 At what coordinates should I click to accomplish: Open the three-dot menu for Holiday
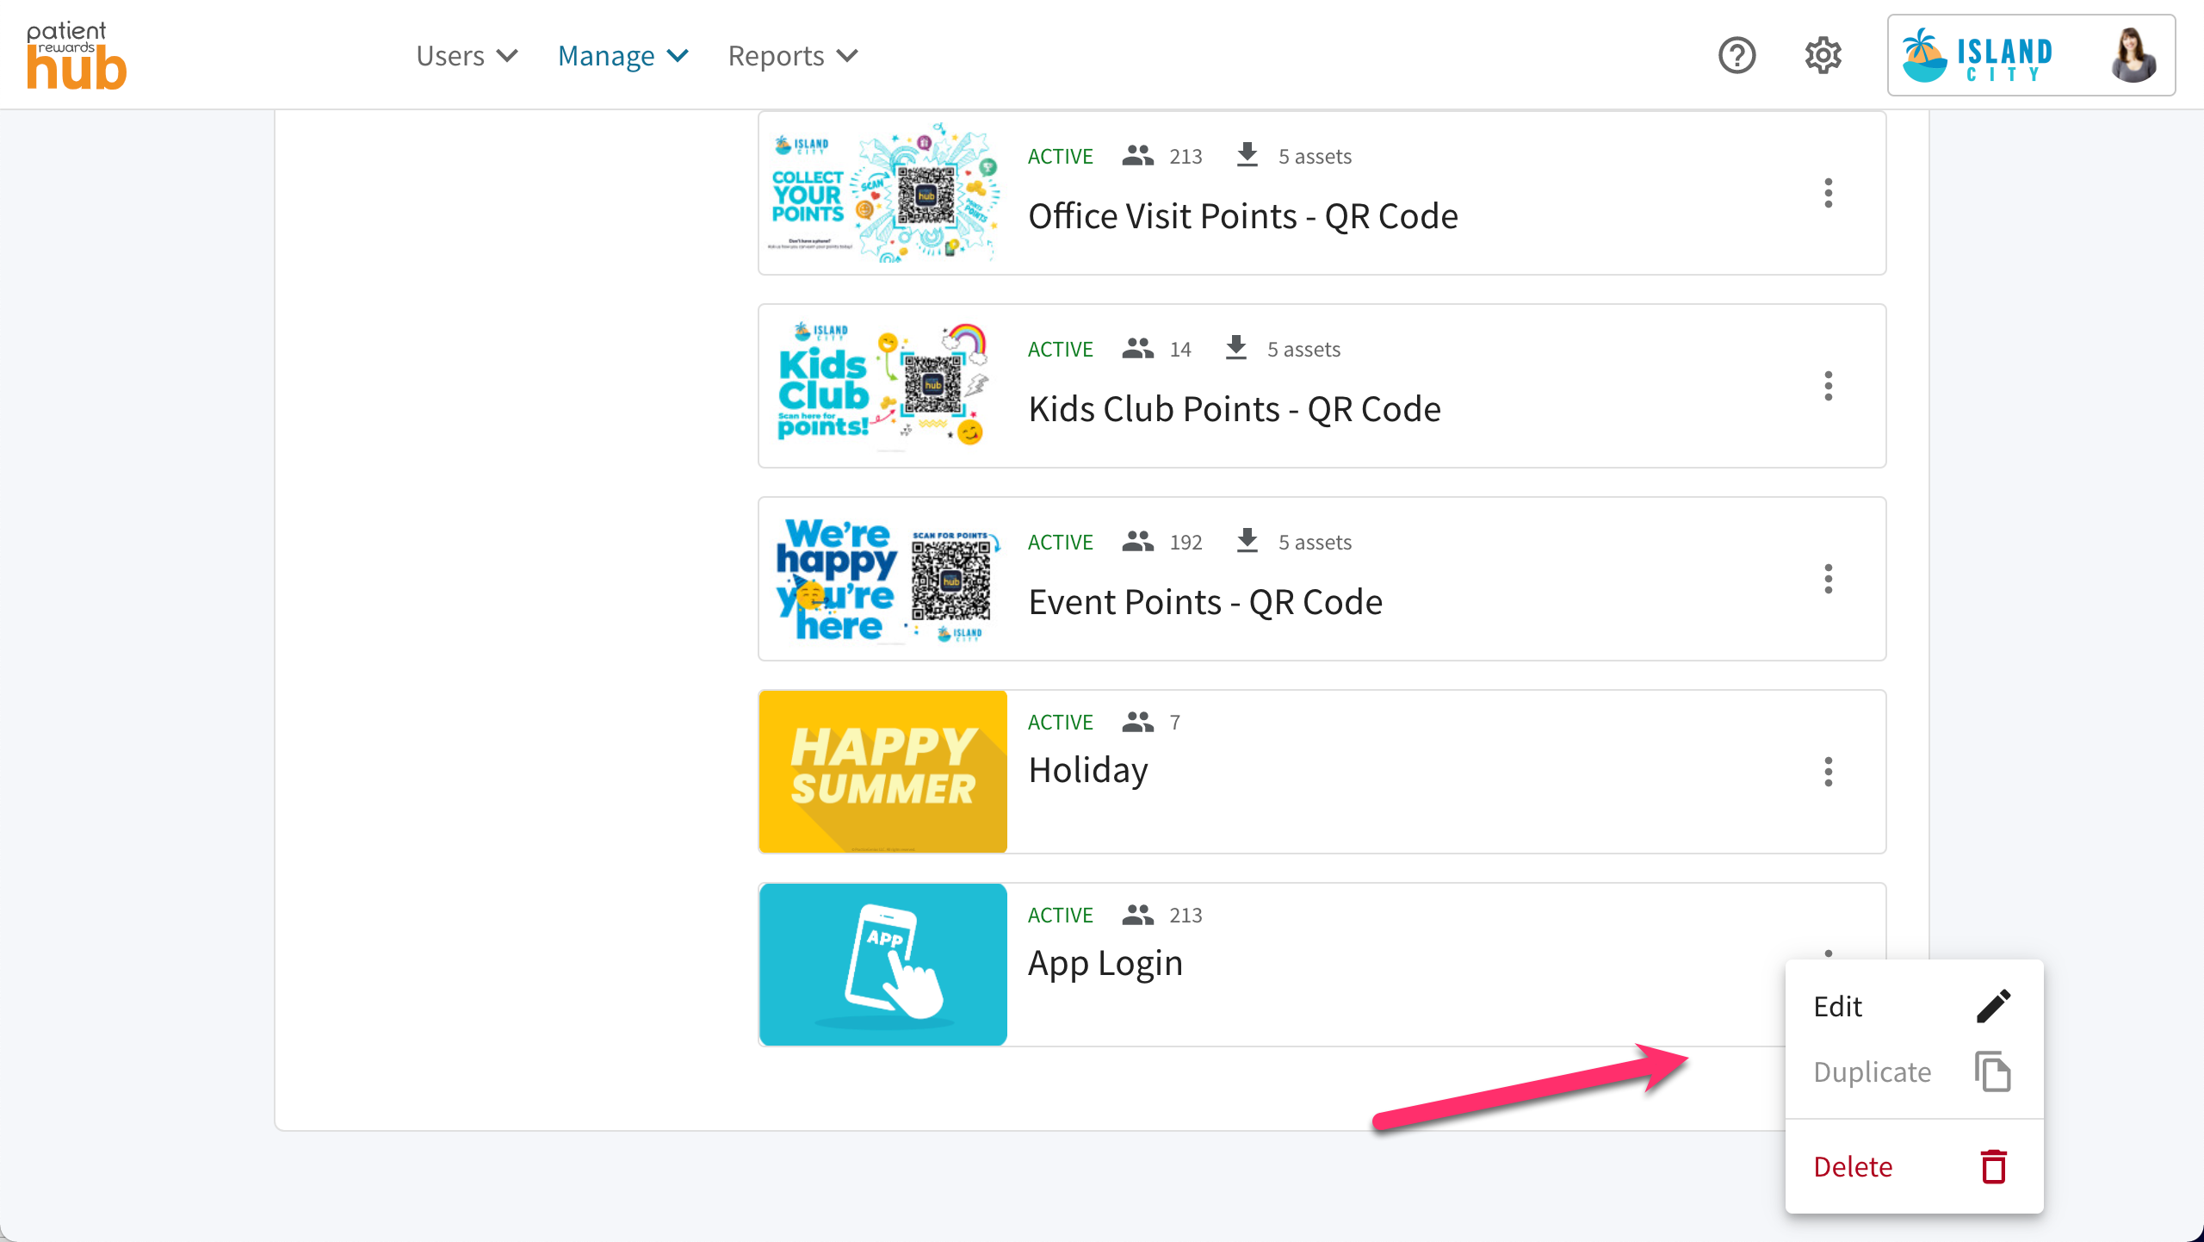pos(1829,772)
